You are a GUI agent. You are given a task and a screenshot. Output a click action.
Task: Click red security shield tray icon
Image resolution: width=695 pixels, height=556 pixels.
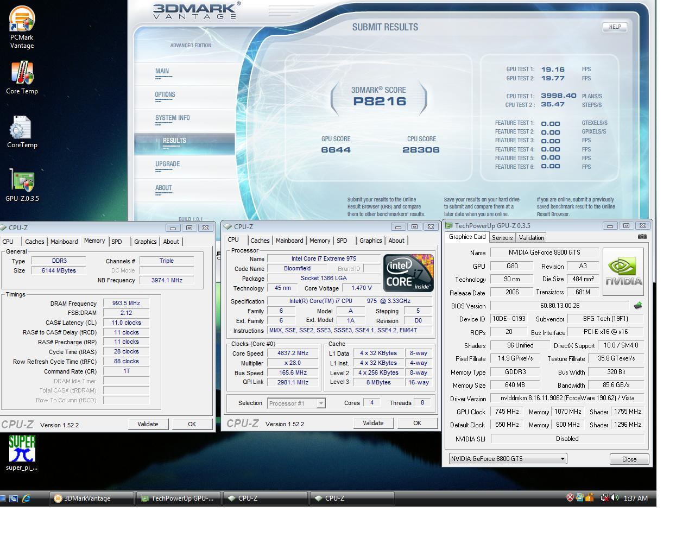[x=570, y=497]
